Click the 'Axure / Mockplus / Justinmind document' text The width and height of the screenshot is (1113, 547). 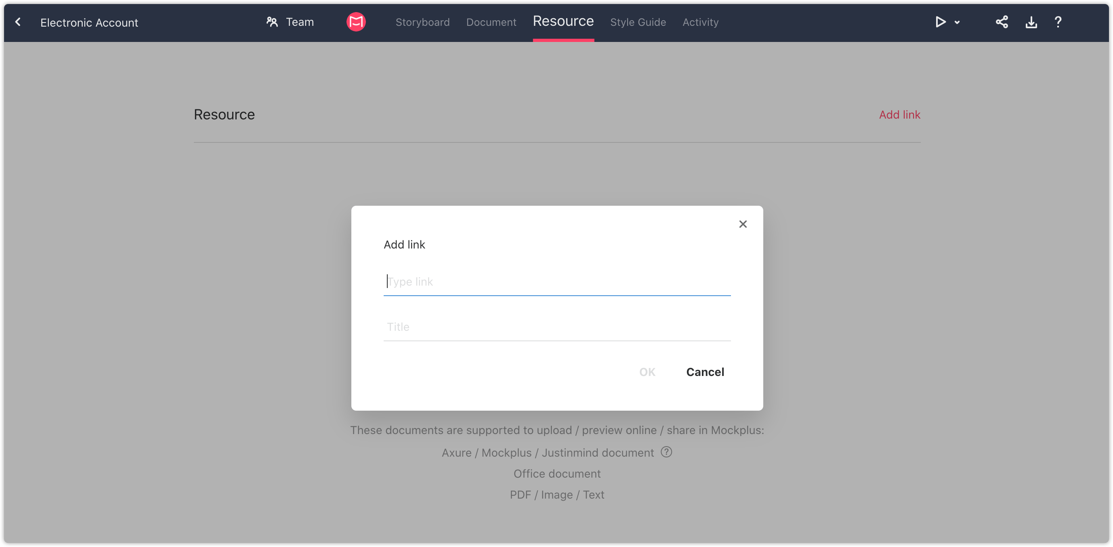click(548, 453)
